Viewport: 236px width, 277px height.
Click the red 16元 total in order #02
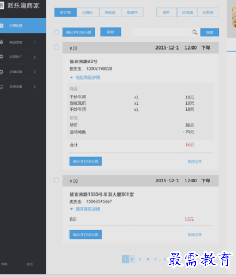point(189,219)
